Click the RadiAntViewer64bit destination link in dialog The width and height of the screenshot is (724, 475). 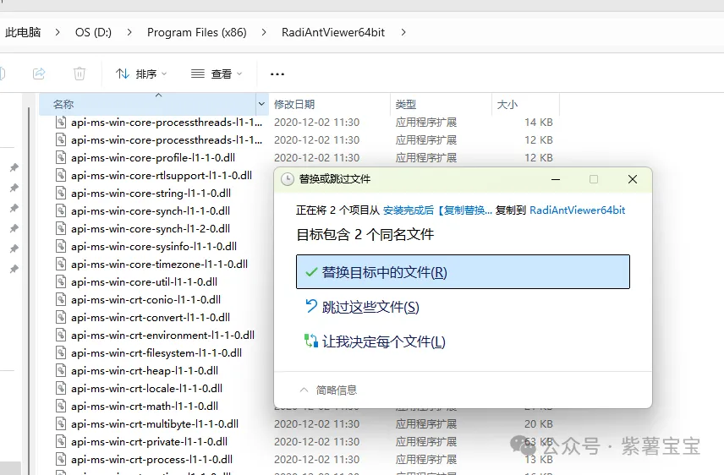point(577,210)
